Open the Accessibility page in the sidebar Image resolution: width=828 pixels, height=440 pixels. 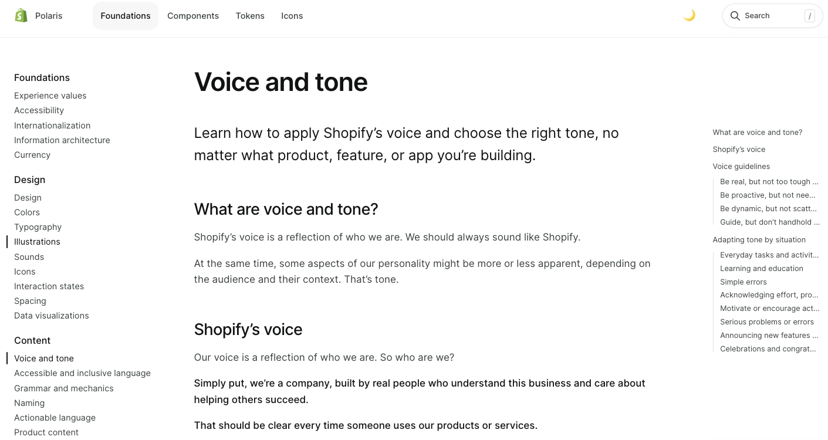click(39, 110)
